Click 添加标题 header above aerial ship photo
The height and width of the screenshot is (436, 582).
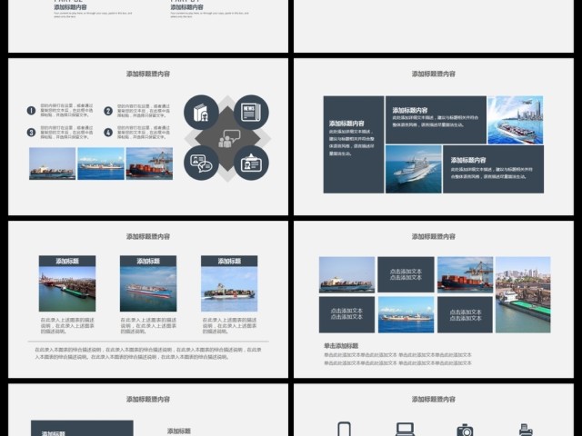point(148,261)
